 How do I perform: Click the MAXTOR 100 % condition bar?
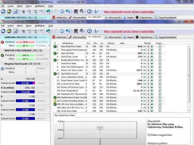click(26, 55)
